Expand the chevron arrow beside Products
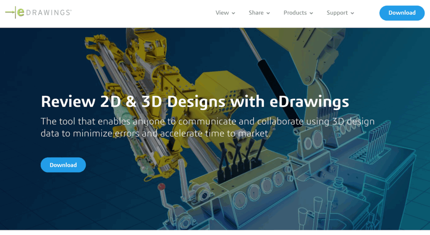Screen dimensions: 430x235 coord(312,13)
